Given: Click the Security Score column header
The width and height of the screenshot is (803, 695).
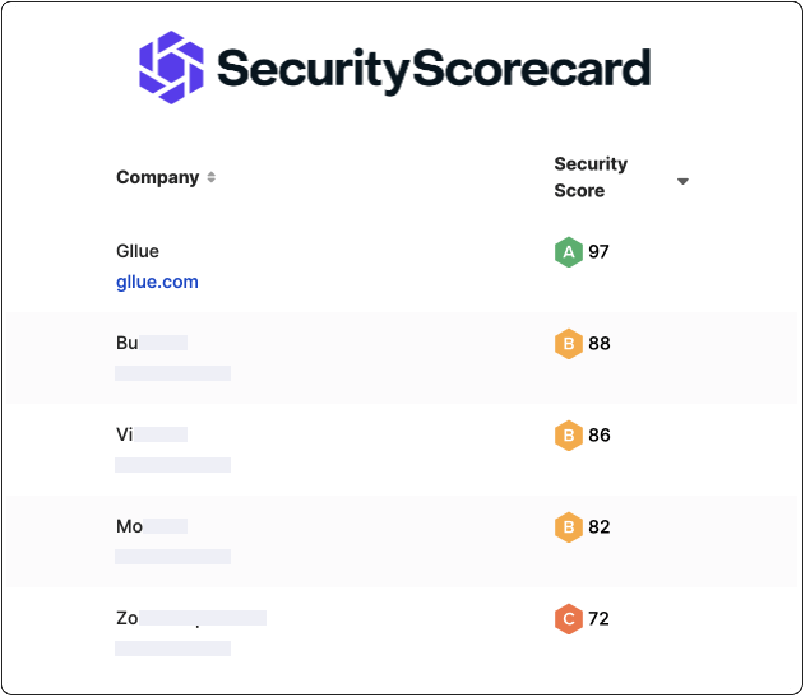Looking at the screenshot, I should click(x=591, y=177).
